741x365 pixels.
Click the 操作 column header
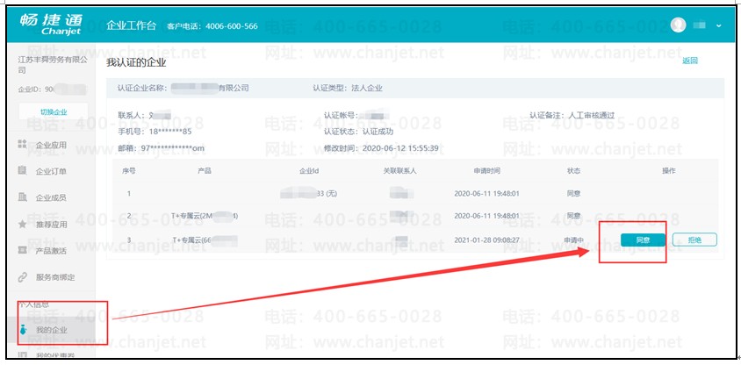point(669,170)
